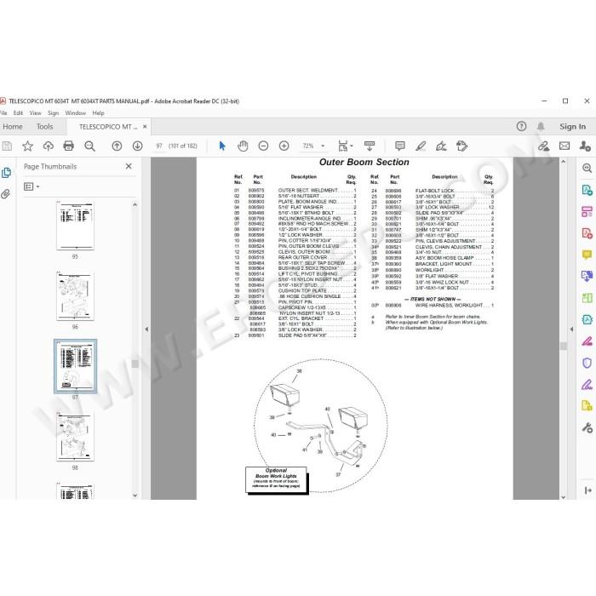Click the upload to cloud icon
This screenshot has height=596, width=596.
point(48,146)
